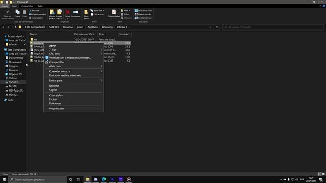Open Documentos in the navigation pane
Image resolution: width=326 pixels, height=183 pixels.
(x=16, y=58)
